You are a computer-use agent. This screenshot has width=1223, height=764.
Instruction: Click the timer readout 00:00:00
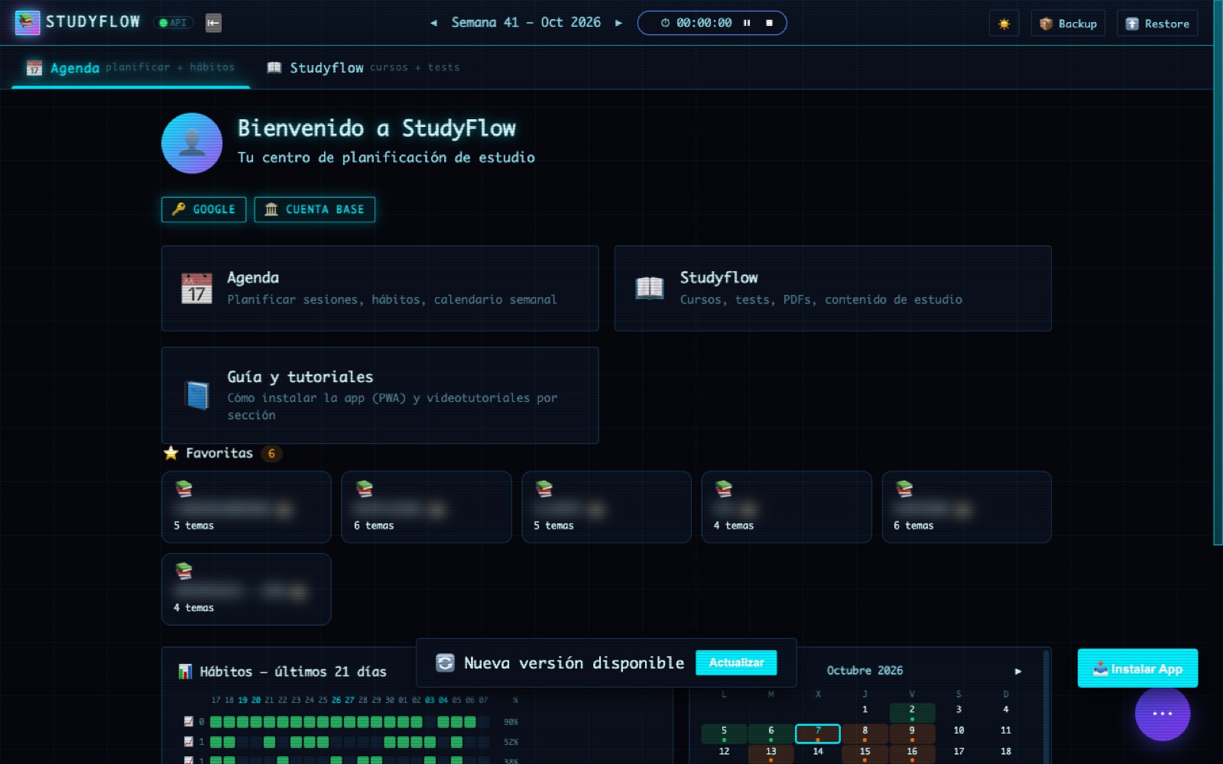(x=704, y=23)
